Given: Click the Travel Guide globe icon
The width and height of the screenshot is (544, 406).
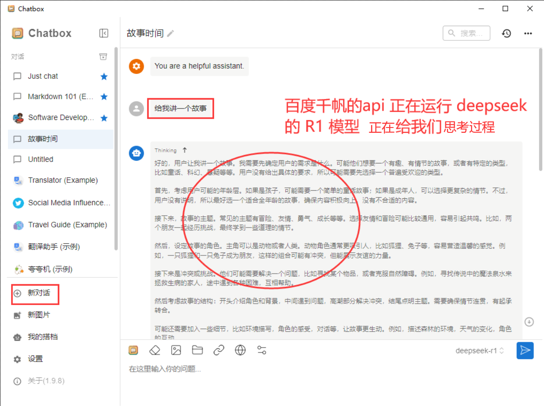Looking at the screenshot, I should (18, 225).
